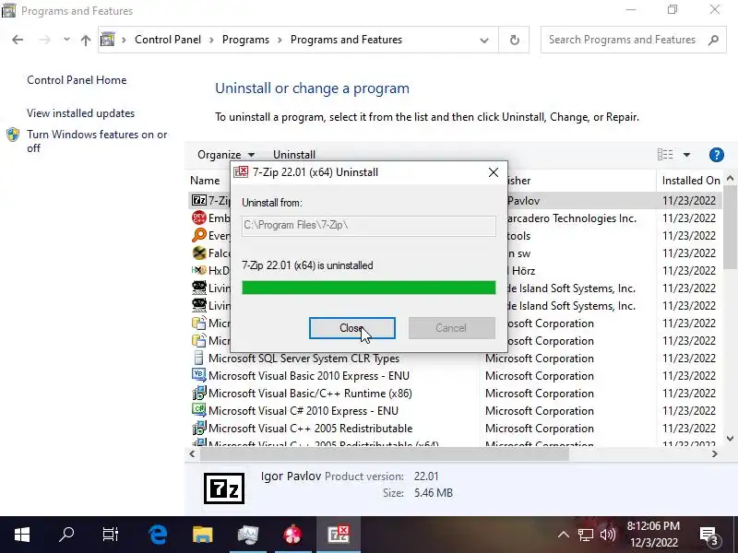738x553 pixels.
Task: Click the Uninstall from path field
Action: pos(368,225)
